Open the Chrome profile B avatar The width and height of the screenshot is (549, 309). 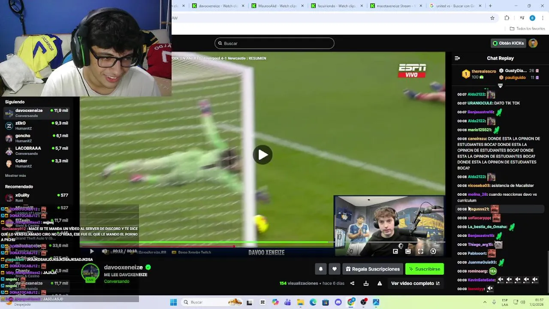[532, 18]
